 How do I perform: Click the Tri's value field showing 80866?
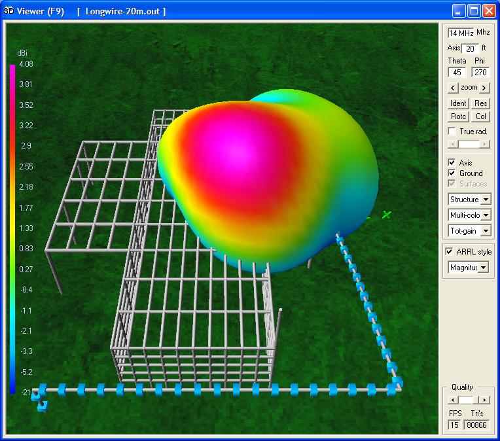[x=476, y=425]
